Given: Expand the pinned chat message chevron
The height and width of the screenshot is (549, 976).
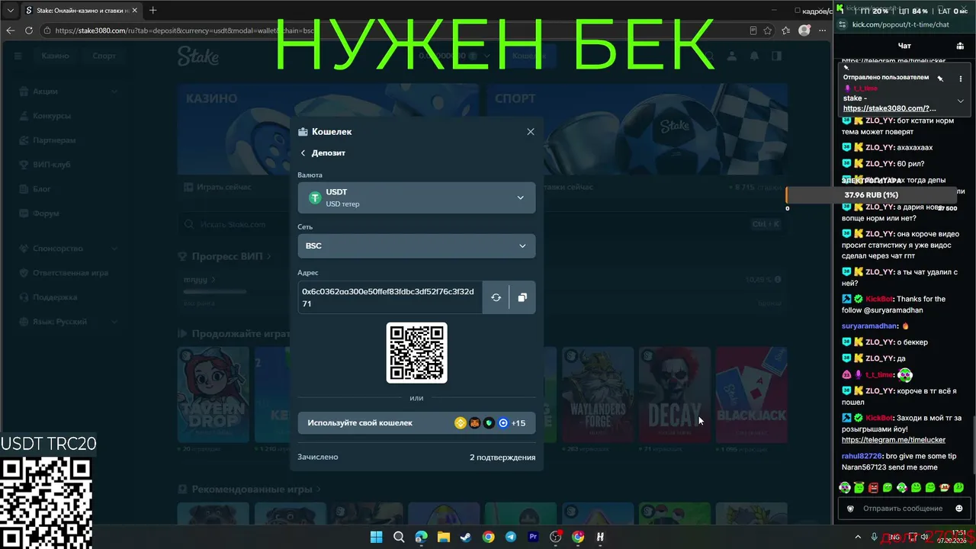Looking at the screenshot, I should pos(961,101).
